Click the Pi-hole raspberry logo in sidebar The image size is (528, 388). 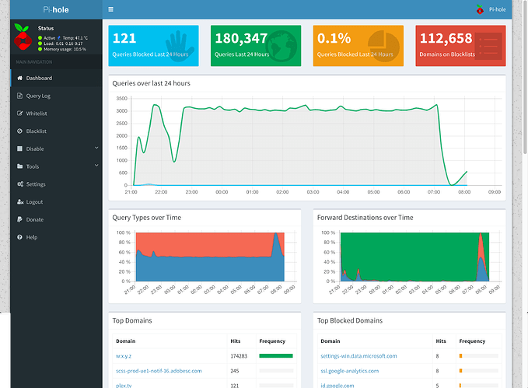point(23,38)
